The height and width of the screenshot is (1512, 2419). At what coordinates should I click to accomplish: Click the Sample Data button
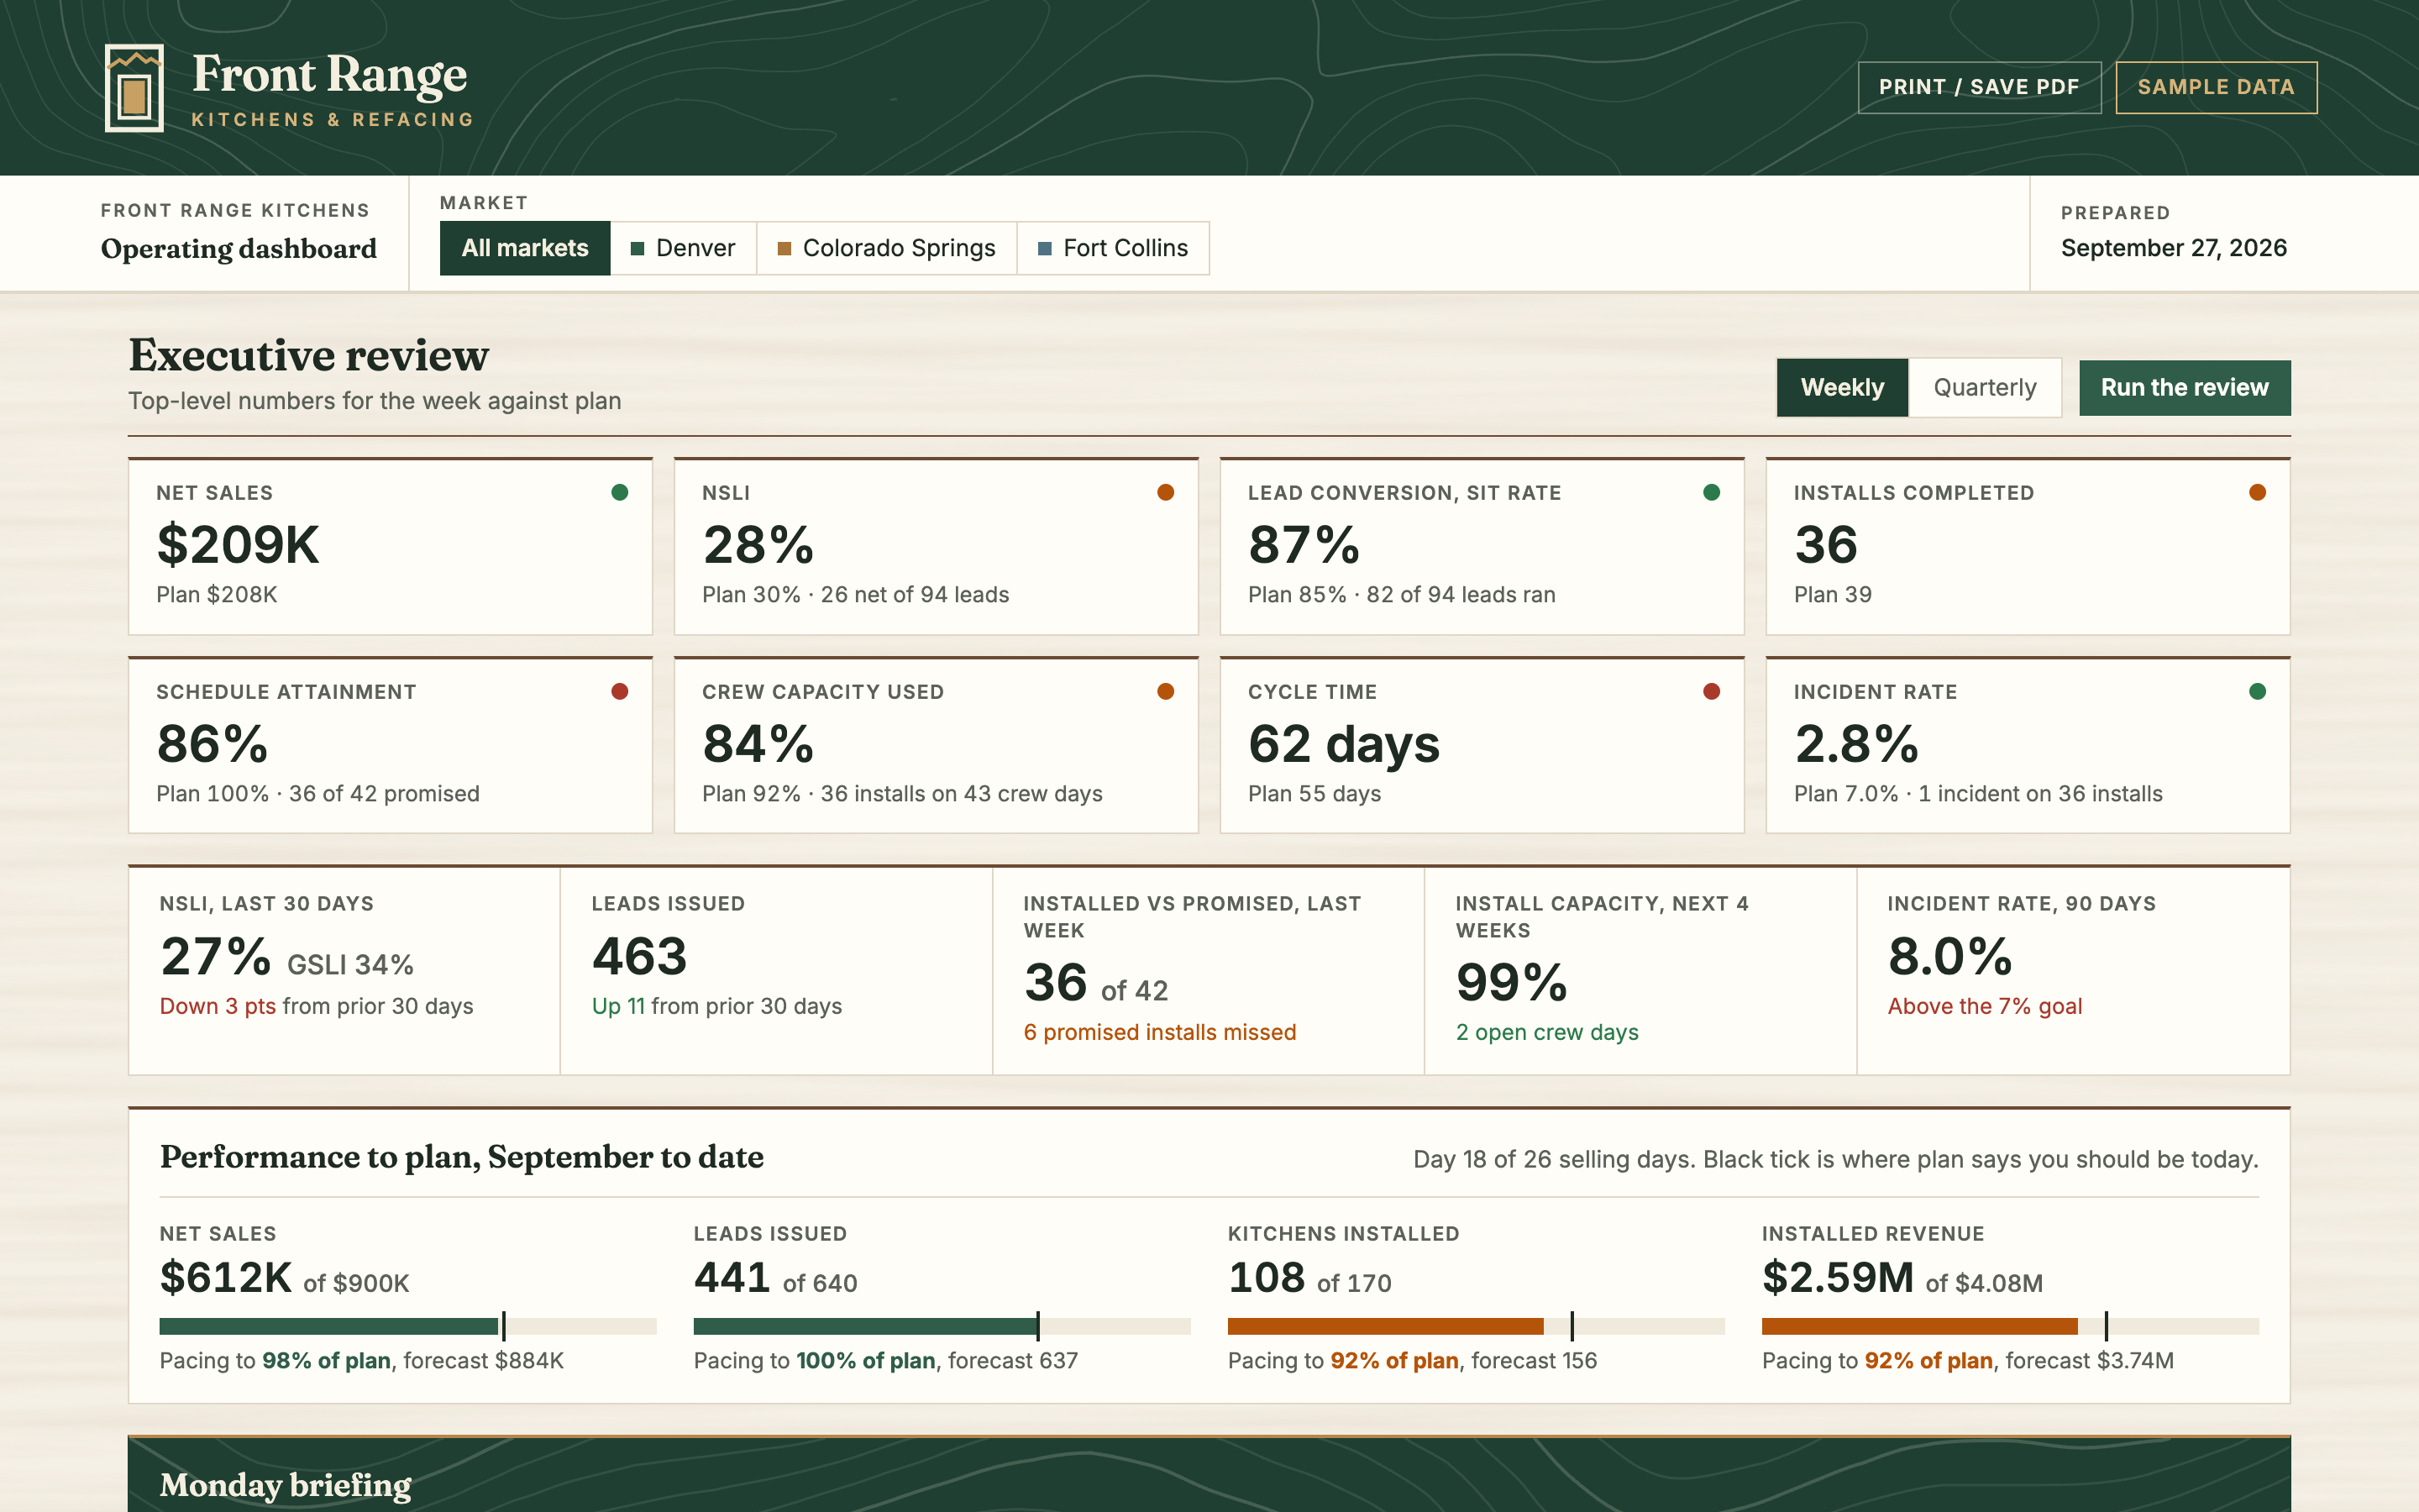click(x=2216, y=88)
